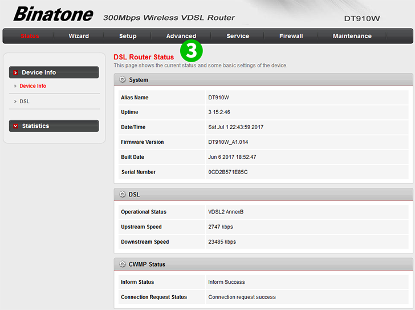
Task: Select the Date/Time value Sat Jul 1
Action: pyautogui.click(x=235, y=127)
